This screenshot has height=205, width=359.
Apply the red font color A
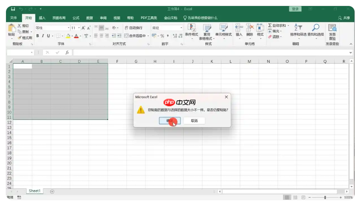click(76, 36)
